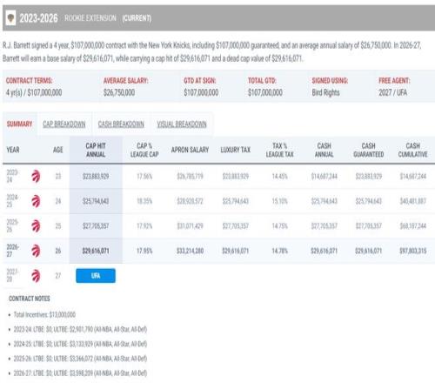Click the Cap % League Cap column header

144,150
